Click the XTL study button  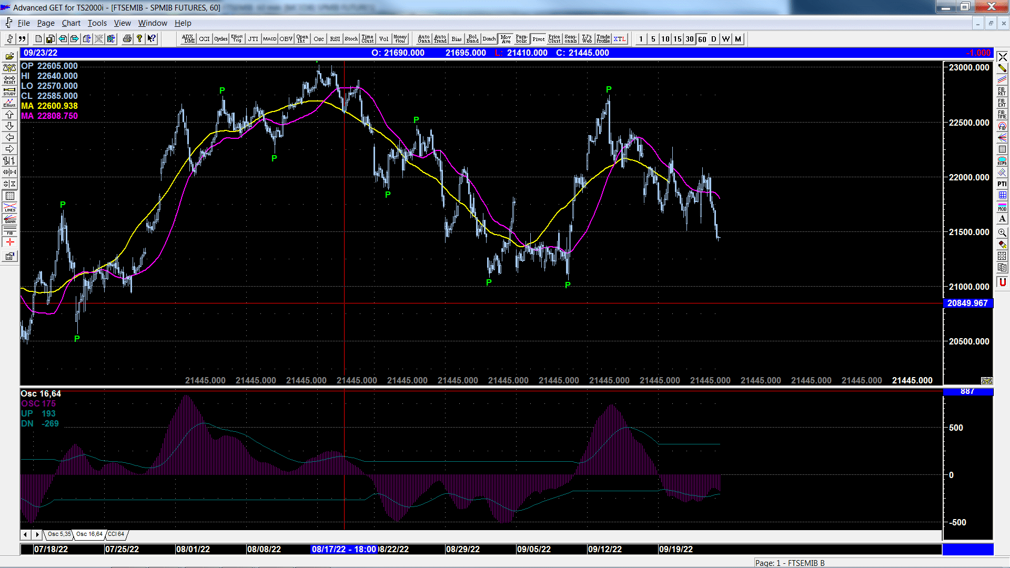click(x=620, y=39)
